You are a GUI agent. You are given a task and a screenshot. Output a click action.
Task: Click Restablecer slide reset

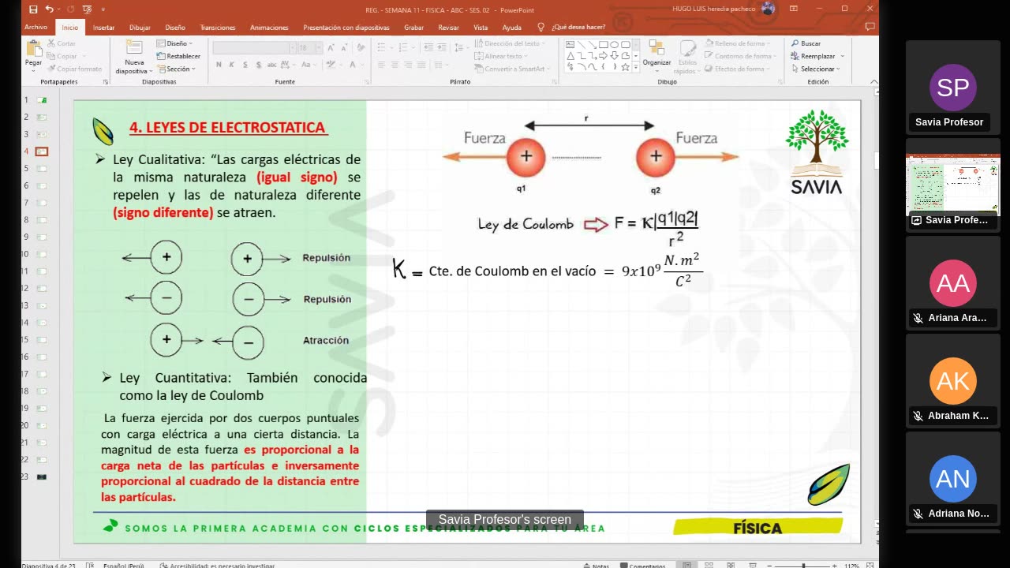[x=178, y=56]
